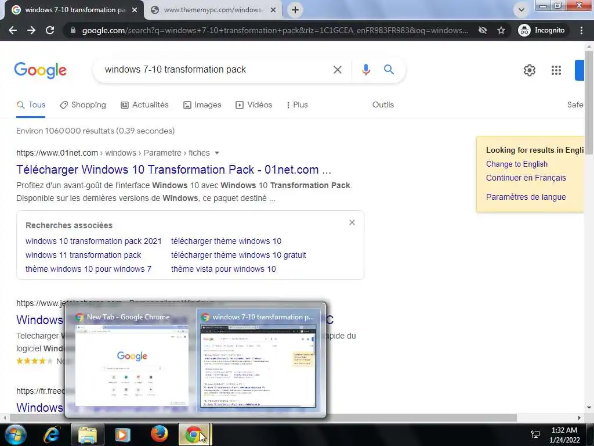The height and width of the screenshot is (446, 594).
Task: Open Chrome's three-dot menu
Action: tap(581, 30)
